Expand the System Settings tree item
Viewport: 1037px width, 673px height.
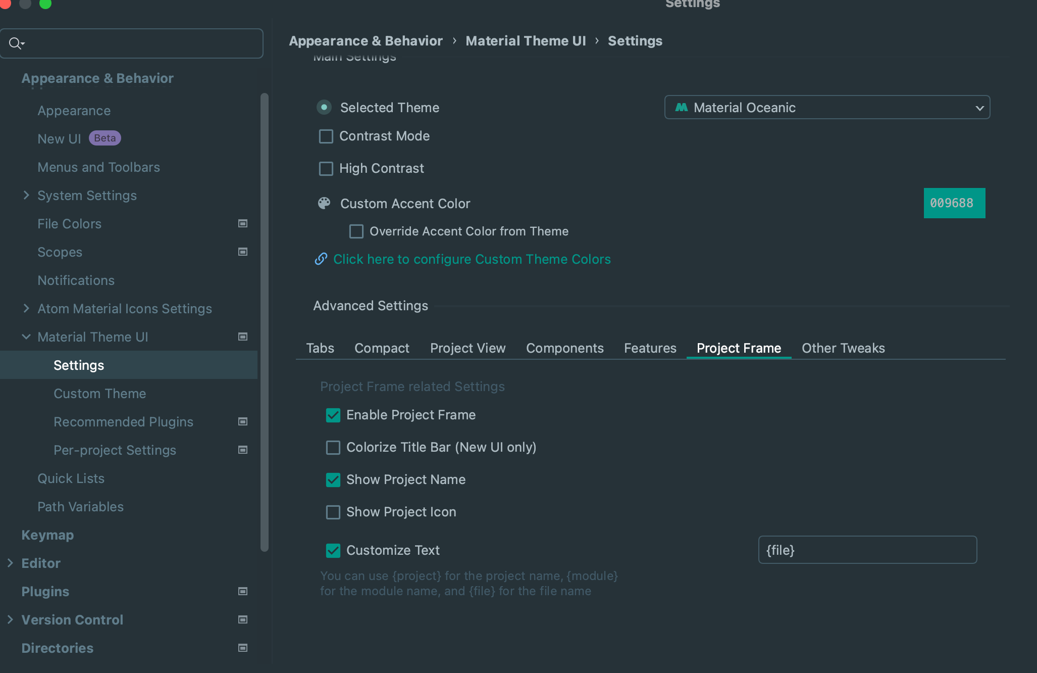pos(26,195)
